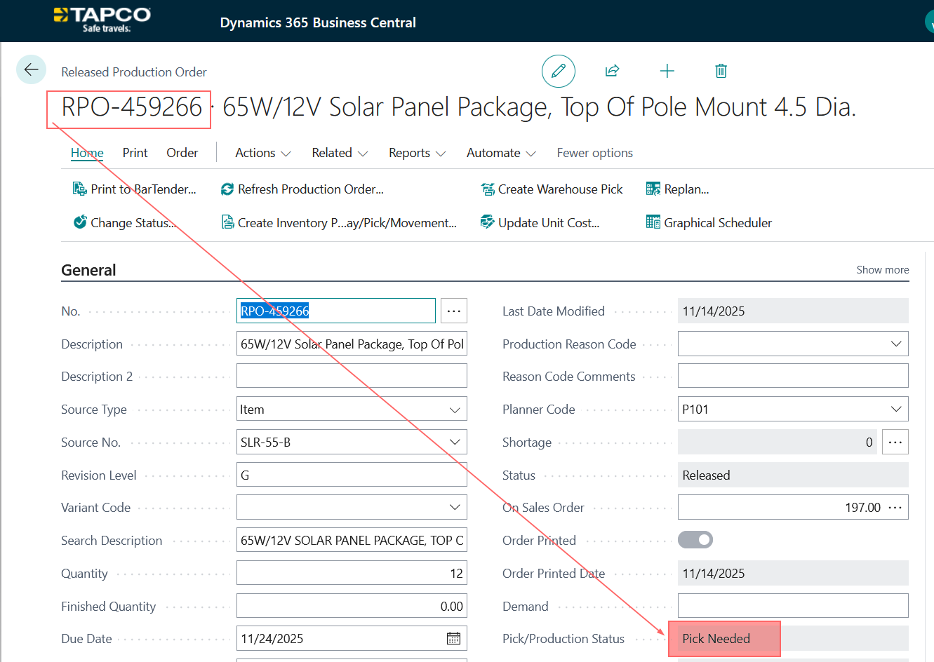Click Create Inventory Put-away/Pick/Movement action
Viewport: 934px width, 662px height.
pyautogui.click(x=339, y=223)
